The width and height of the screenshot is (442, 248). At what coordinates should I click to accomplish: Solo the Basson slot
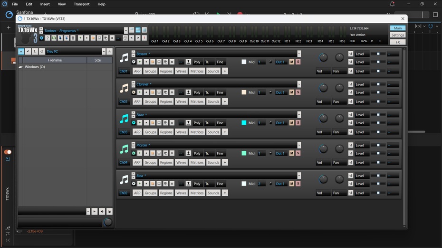pos(298,62)
